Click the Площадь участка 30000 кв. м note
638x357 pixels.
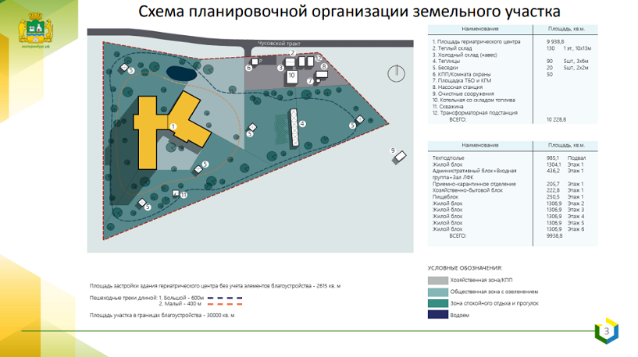point(162,315)
